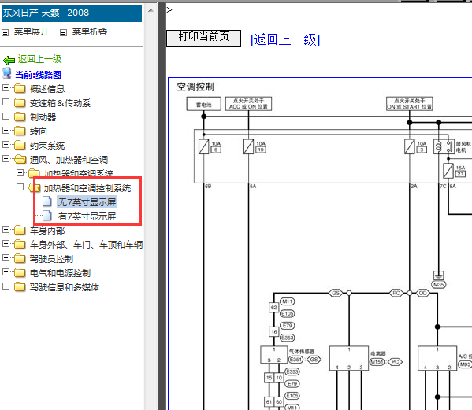Click the 驾驶信息和多媒体 folder icon
The height and width of the screenshot is (410, 472).
pos(20,286)
